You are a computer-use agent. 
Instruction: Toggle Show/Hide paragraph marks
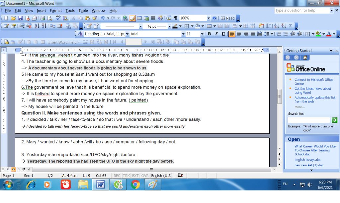pos(176,19)
